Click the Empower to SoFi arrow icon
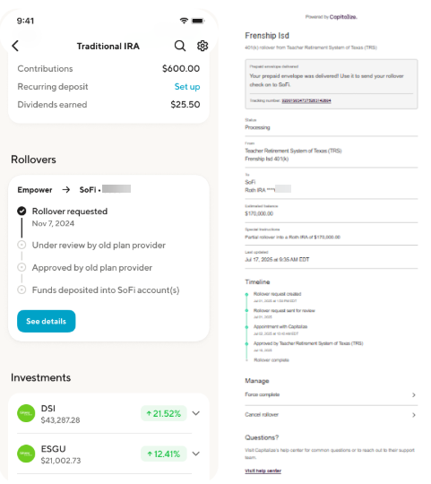Image resolution: width=431 pixels, height=484 pixels. [x=66, y=189]
